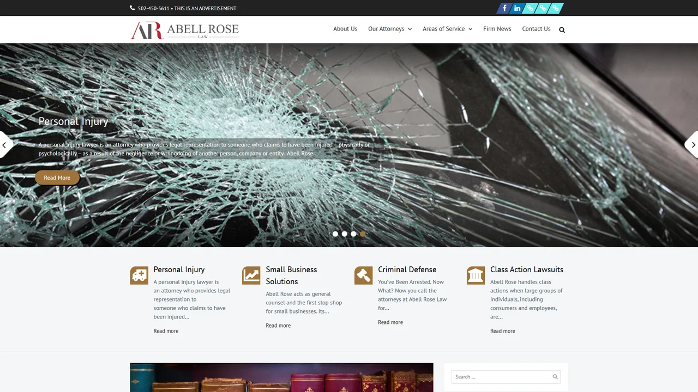Image resolution: width=698 pixels, height=392 pixels.
Task: Open the Small Business Solutions heading
Action: click(291, 275)
